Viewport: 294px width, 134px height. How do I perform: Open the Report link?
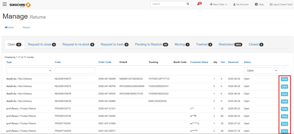coord(26,27)
